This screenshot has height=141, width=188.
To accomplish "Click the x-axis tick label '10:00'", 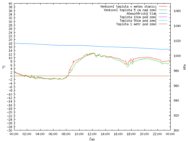I will pyautogui.click(x=79, y=134).
